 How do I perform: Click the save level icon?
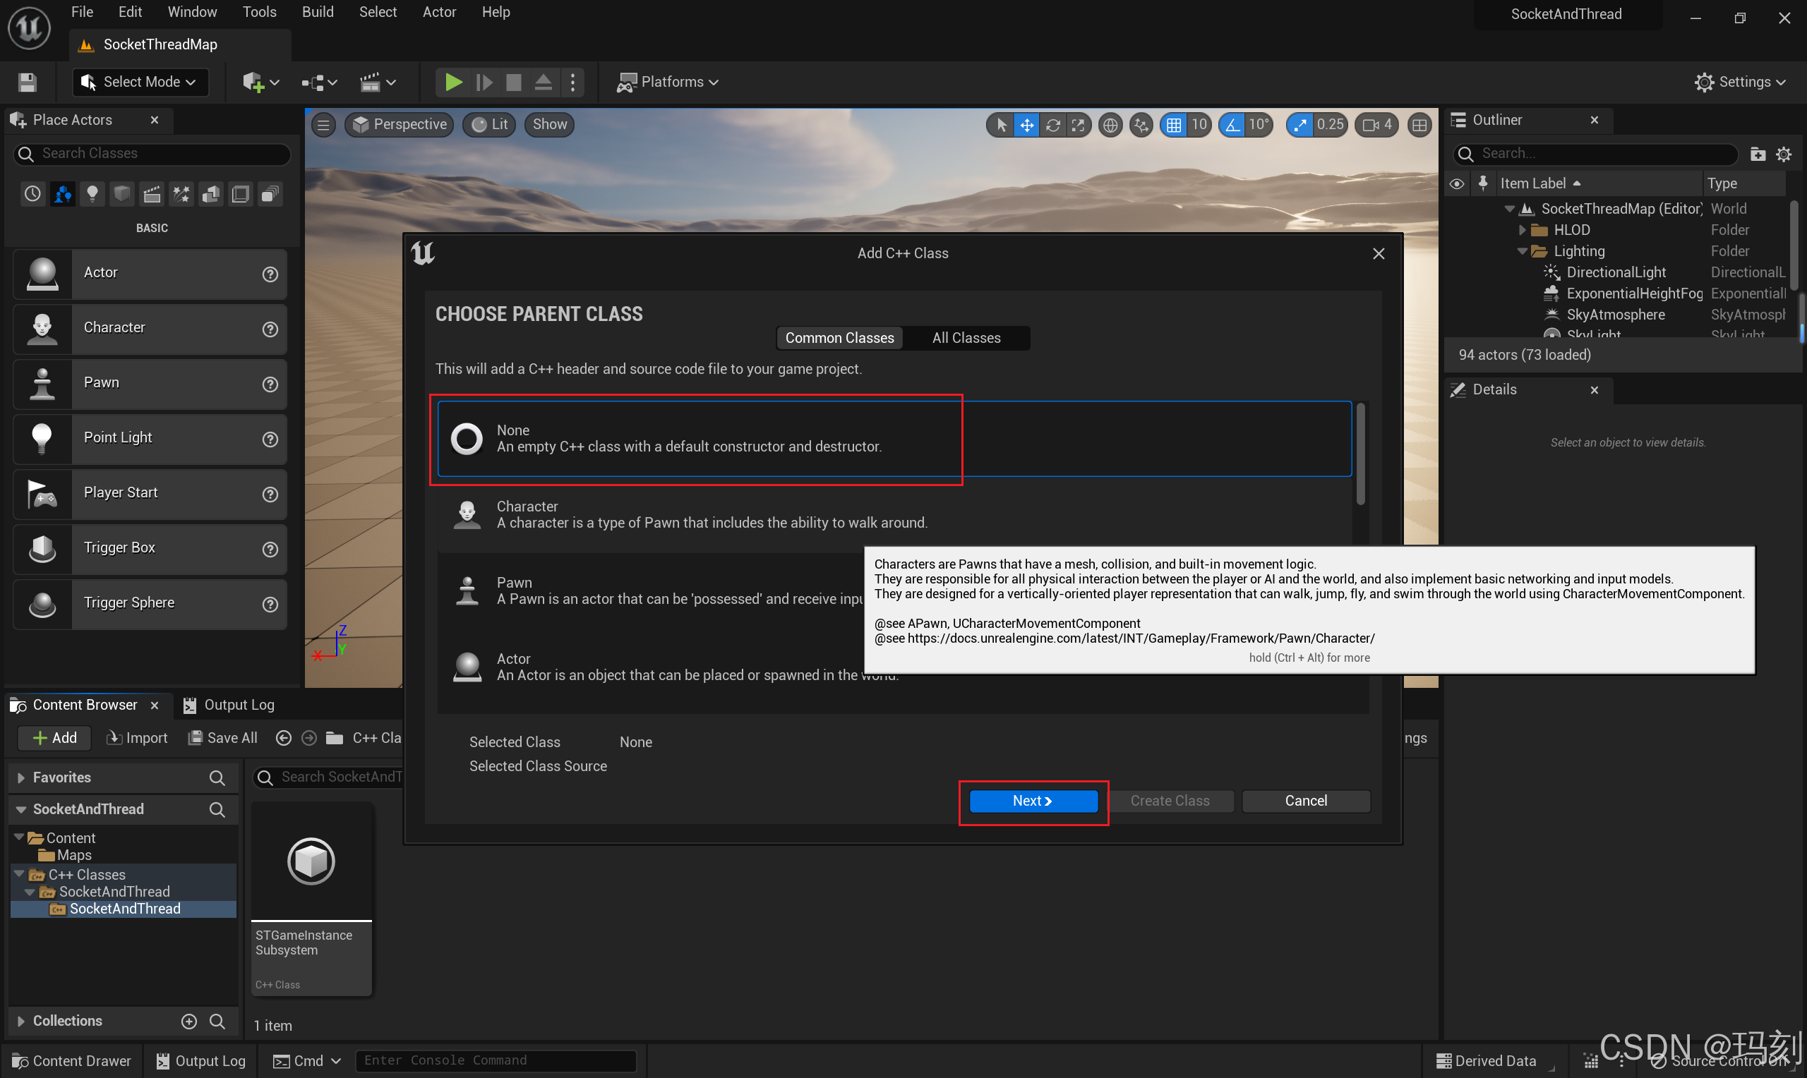28,82
